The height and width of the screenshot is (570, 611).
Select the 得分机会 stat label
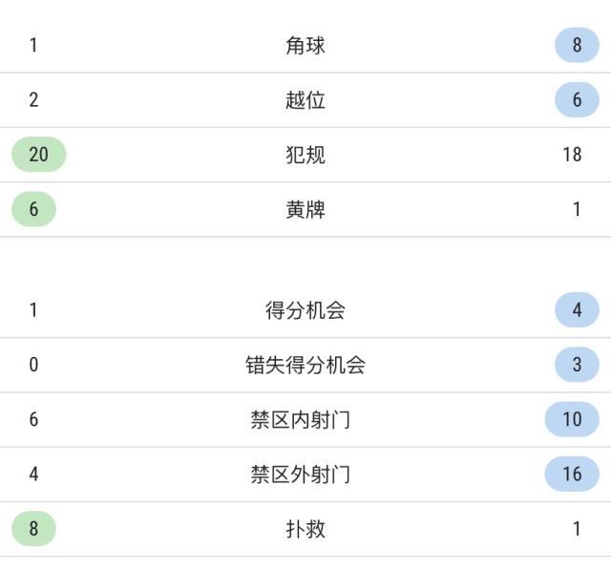(305, 309)
